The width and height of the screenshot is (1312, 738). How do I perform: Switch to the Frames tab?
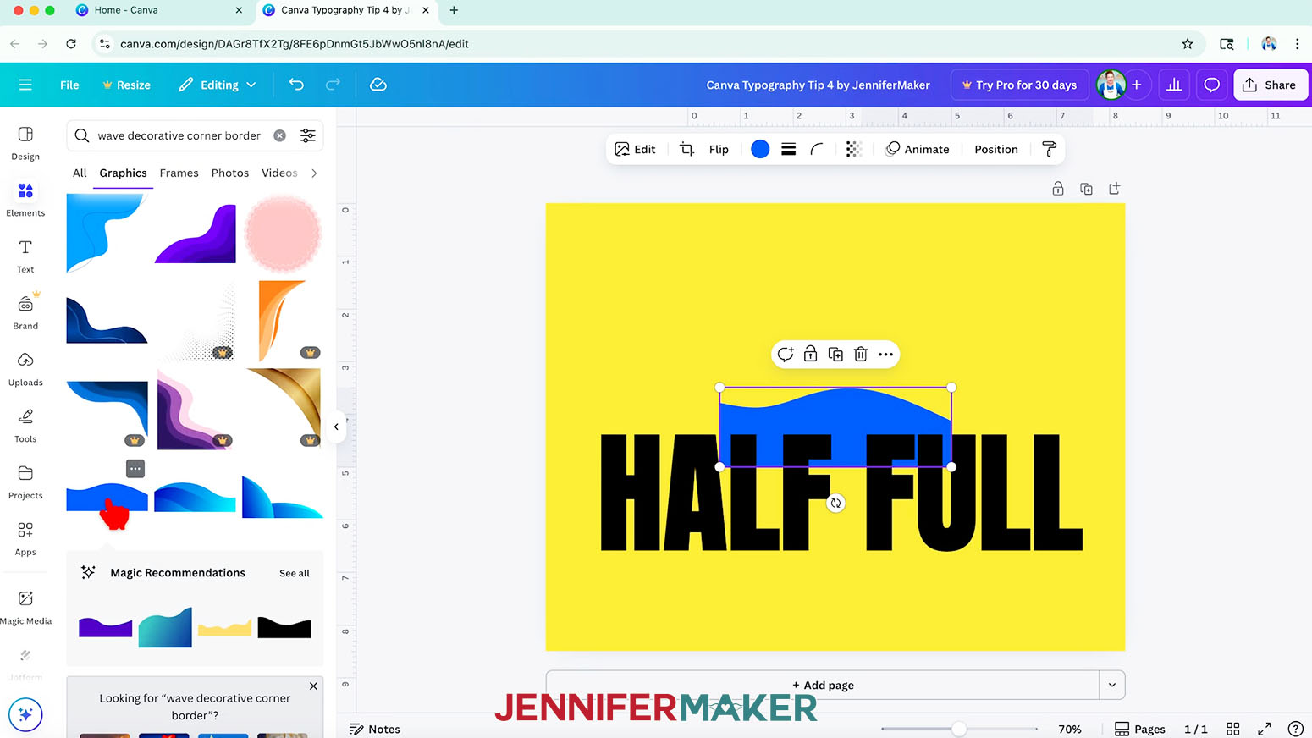[179, 173]
